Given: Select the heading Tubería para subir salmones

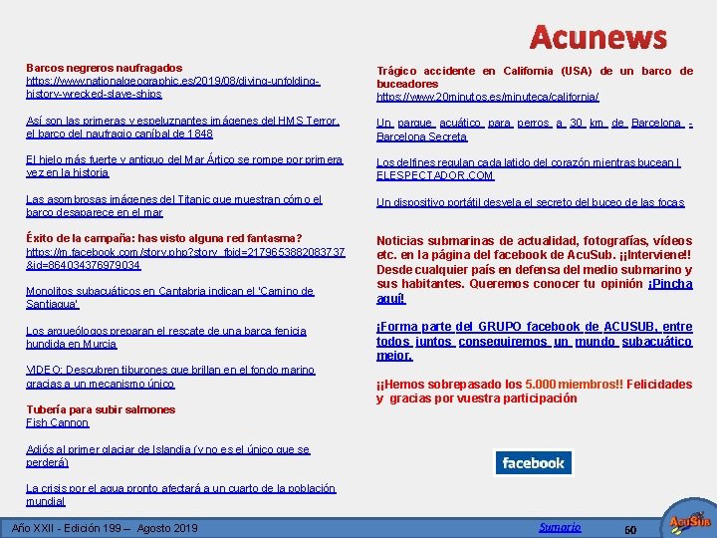Looking at the screenshot, I should 101,409.
